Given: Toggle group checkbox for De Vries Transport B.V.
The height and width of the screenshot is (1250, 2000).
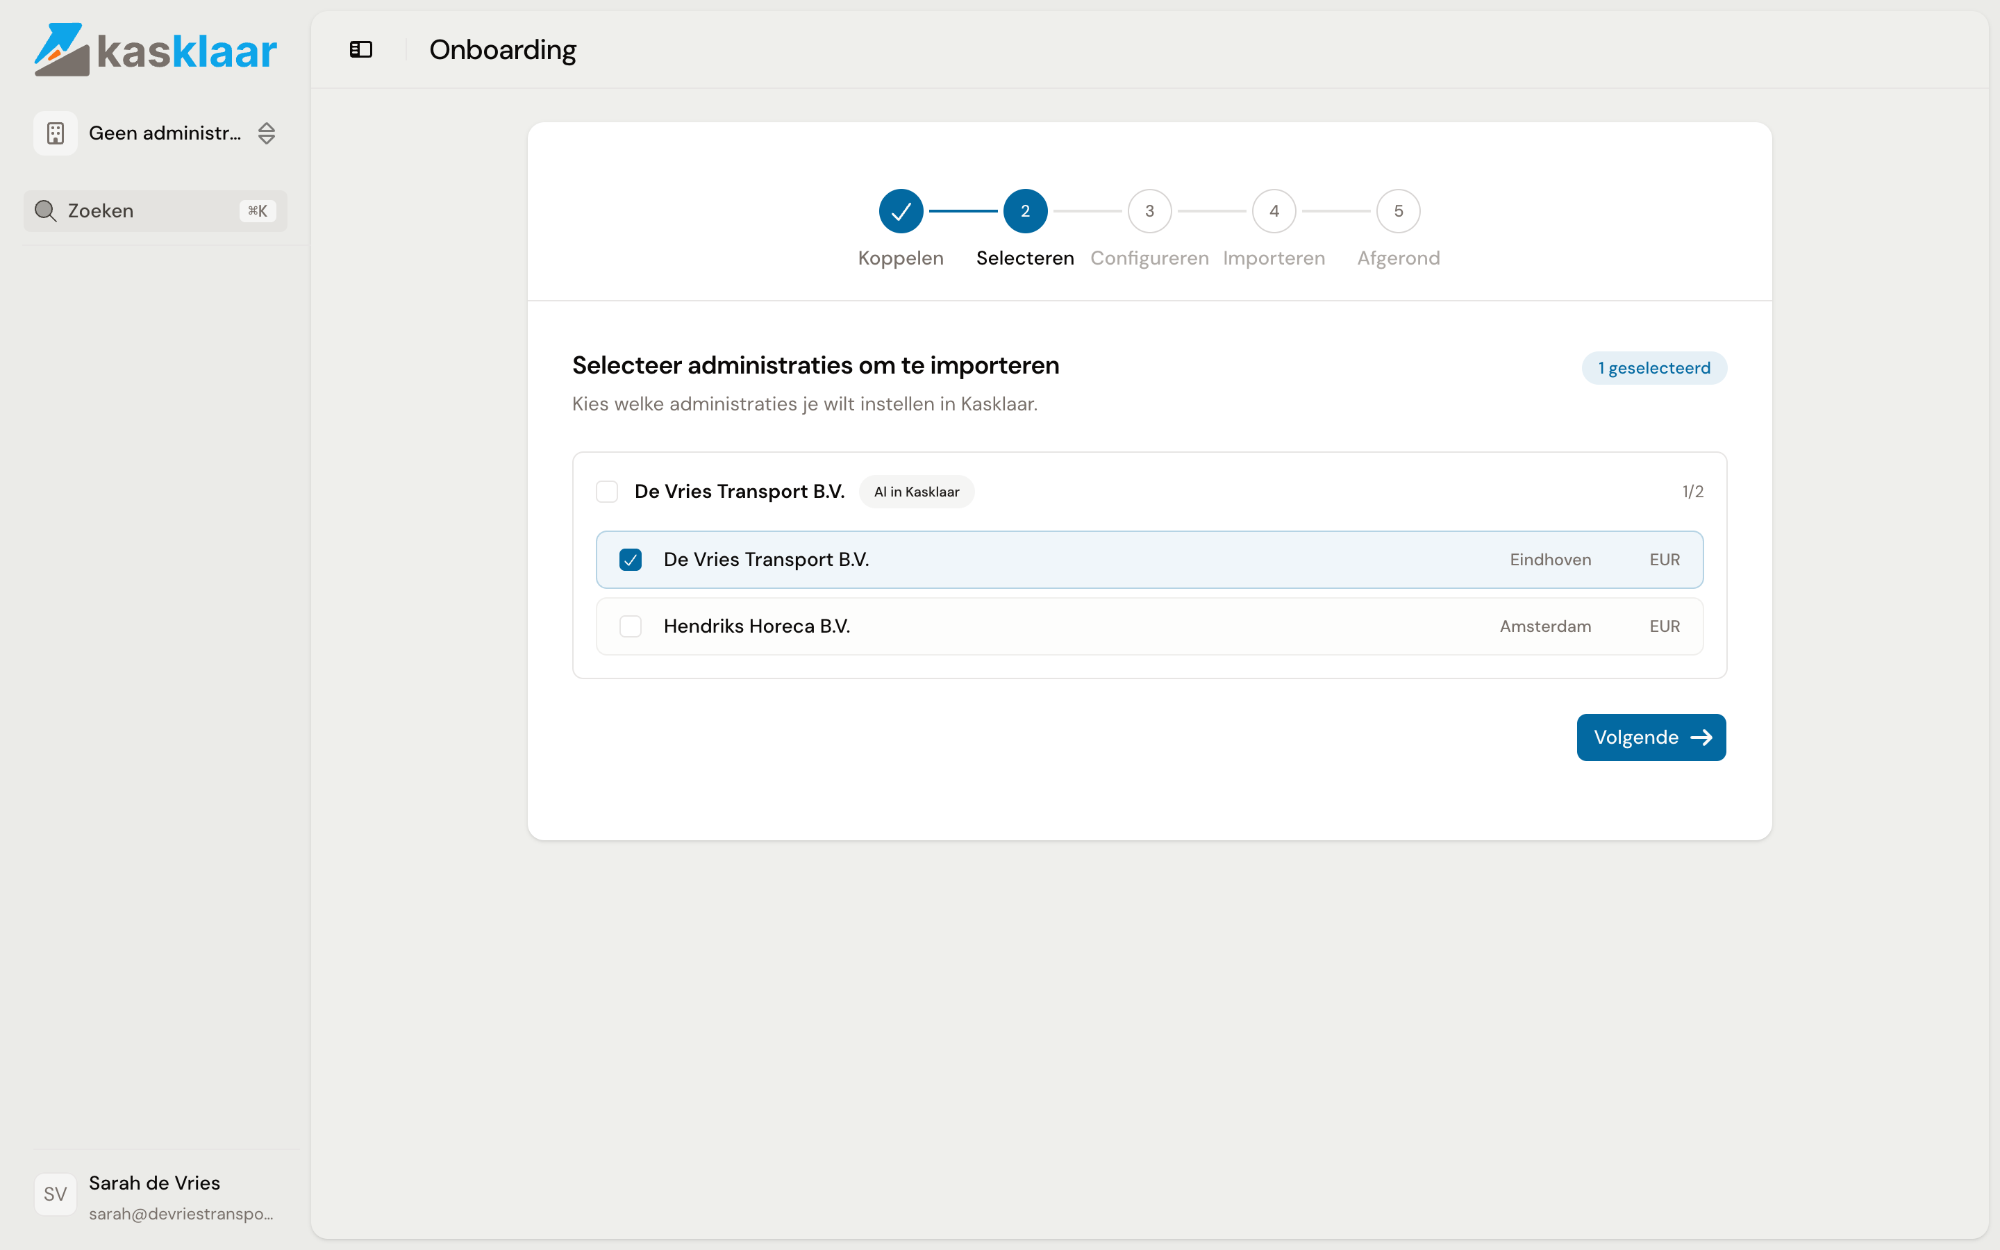Looking at the screenshot, I should [607, 492].
